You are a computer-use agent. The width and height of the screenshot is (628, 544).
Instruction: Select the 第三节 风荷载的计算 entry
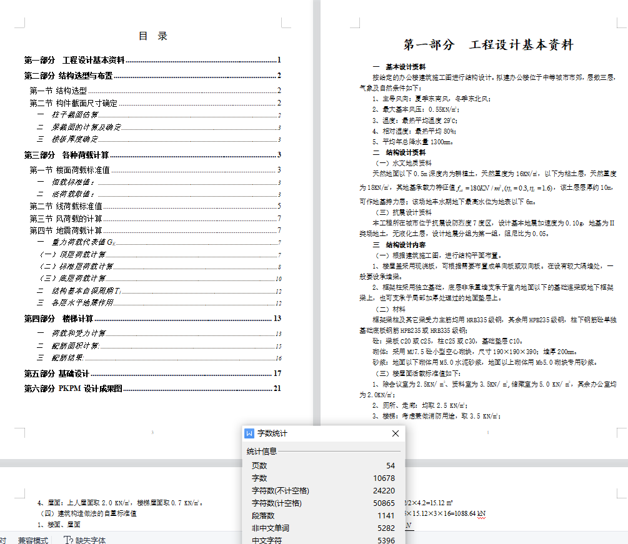click(66, 219)
